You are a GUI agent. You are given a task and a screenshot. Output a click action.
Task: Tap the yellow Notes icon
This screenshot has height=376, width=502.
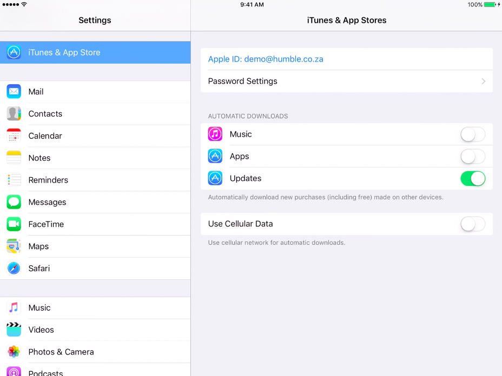(14, 158)
